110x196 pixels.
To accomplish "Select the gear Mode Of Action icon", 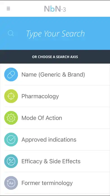I will [11, 118].
